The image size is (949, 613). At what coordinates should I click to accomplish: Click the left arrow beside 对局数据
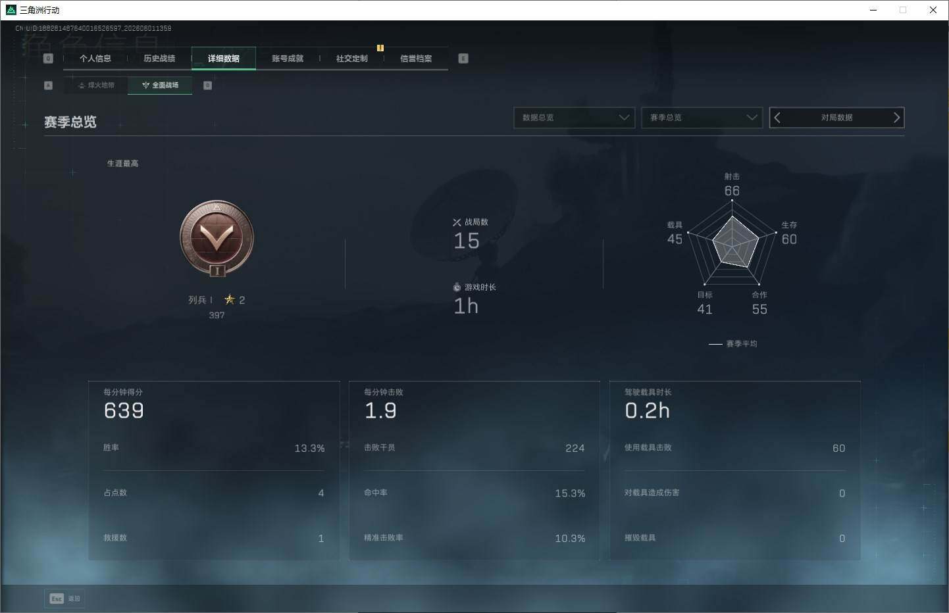pos(777,118)
